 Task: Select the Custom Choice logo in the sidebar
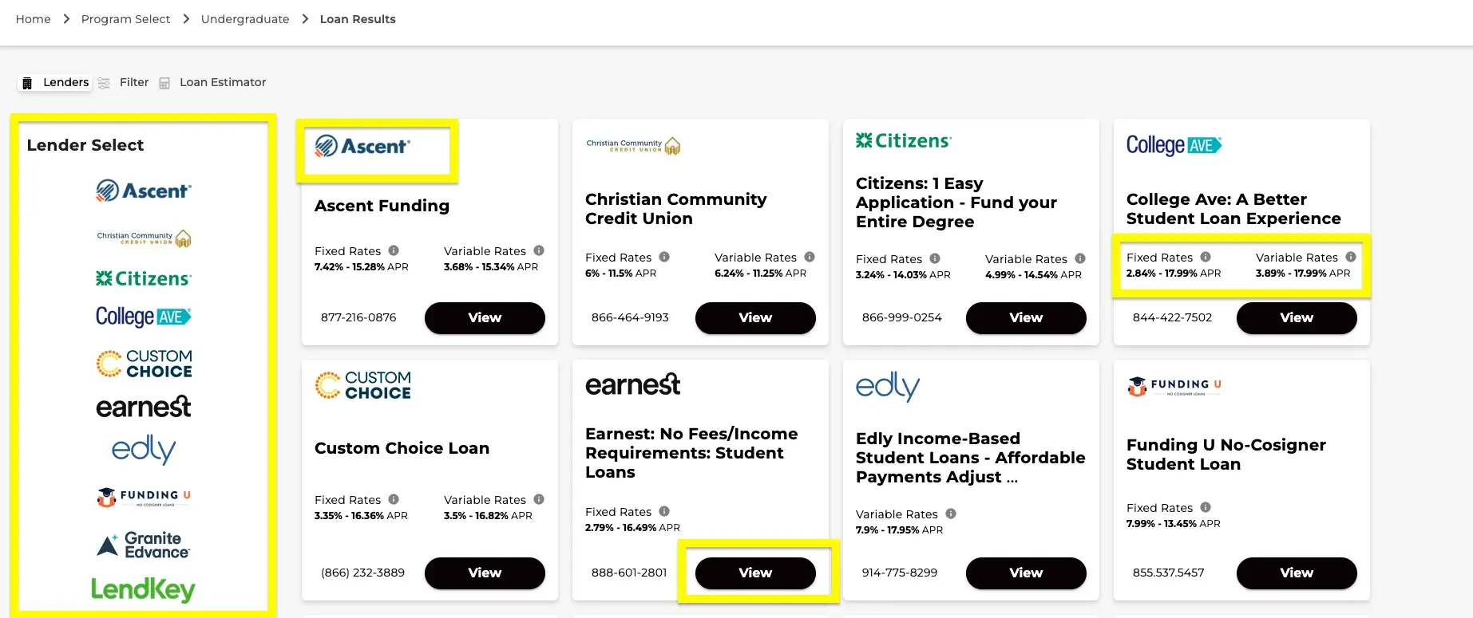pos(143,364)
